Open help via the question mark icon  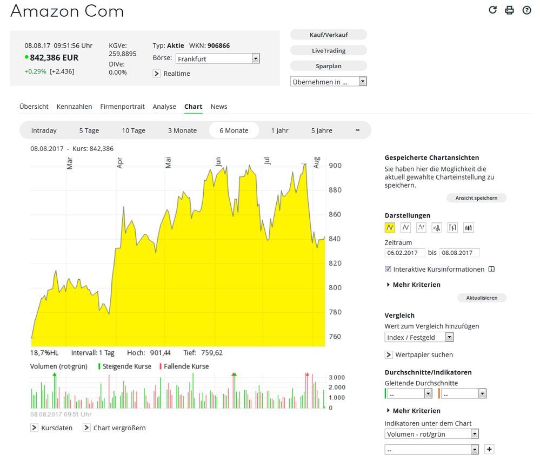[526, 10]
